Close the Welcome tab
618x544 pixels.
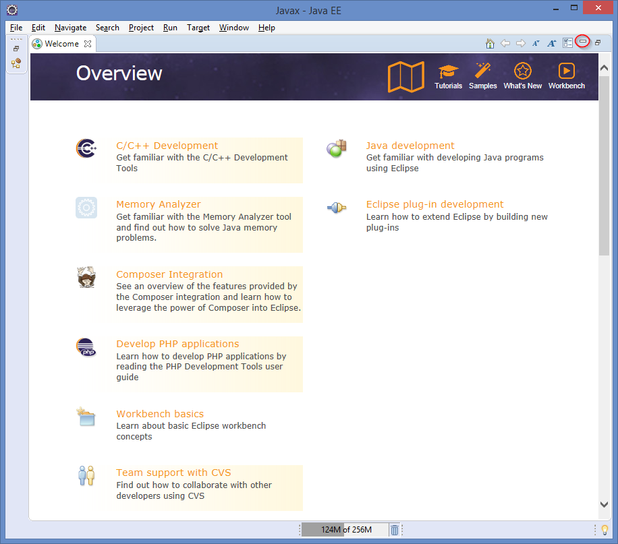[x=88, y=44]
